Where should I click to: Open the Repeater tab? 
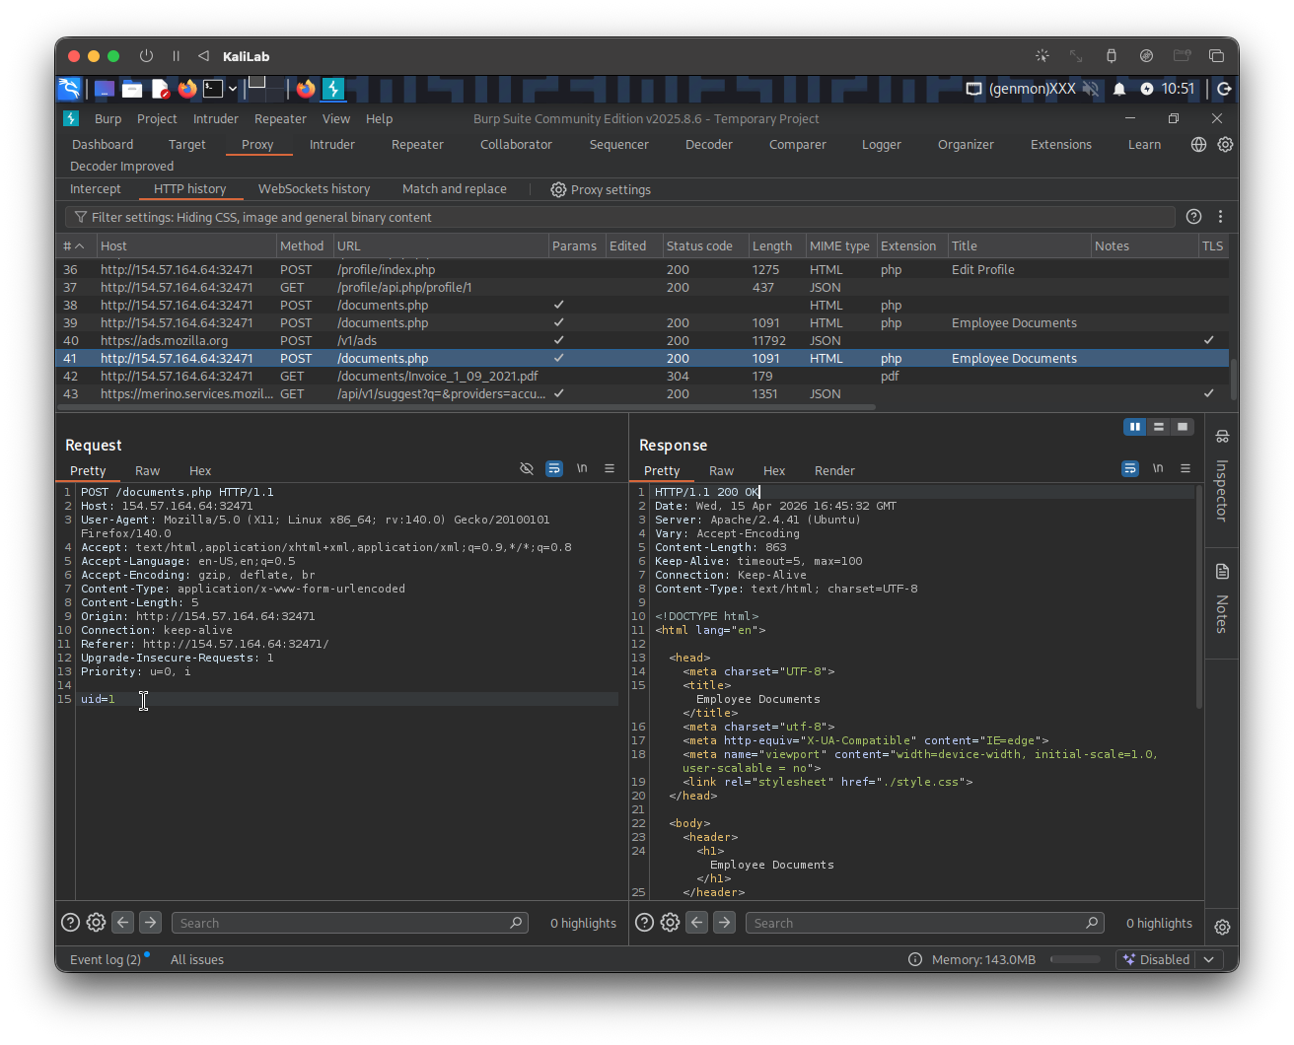416,144
